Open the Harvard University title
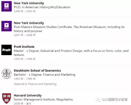The width and height of the screenshot is (131, 105). click(28, 95)
